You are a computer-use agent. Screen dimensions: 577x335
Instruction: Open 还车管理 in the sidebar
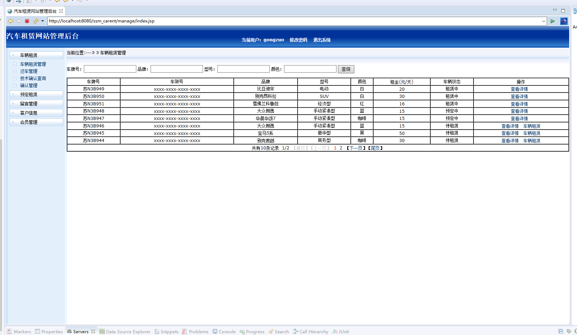point(29,71)
